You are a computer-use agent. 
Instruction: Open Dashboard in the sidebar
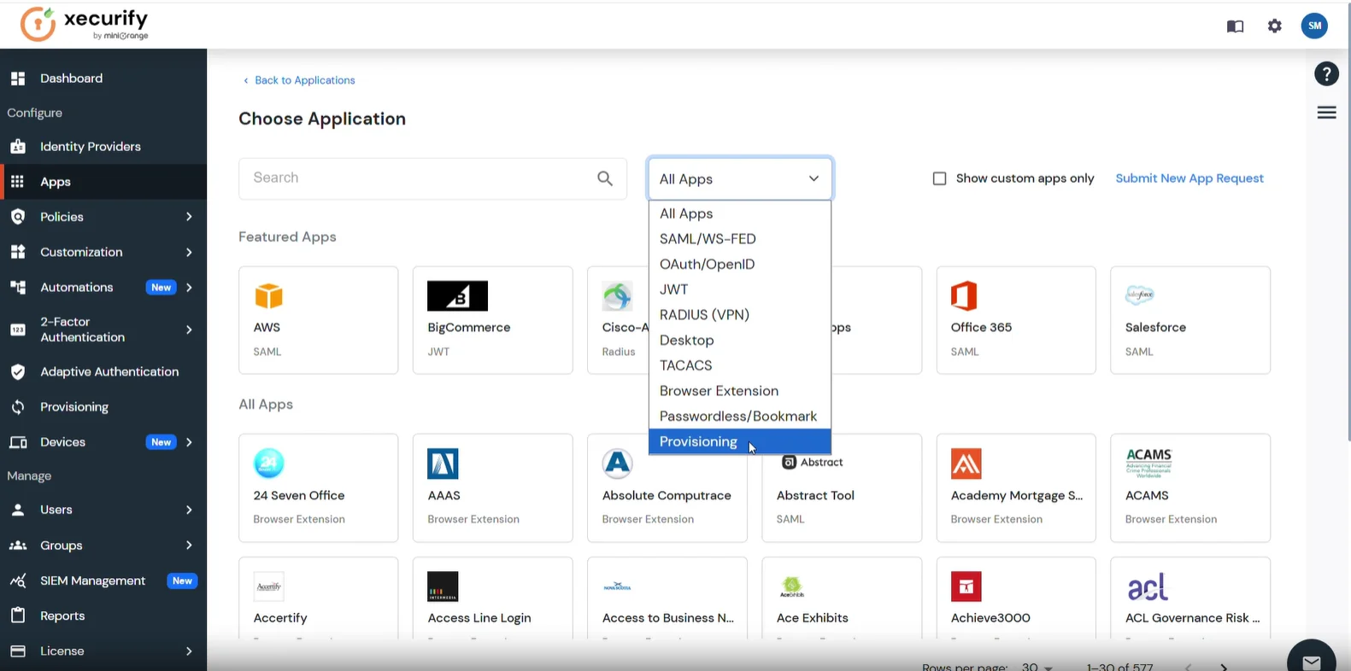pyautogui.click(x=103, y=79)
